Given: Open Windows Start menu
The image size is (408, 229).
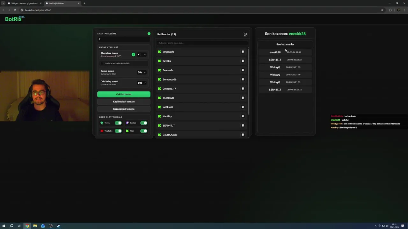Looking at the screenshot, I should tap(4, 226).
